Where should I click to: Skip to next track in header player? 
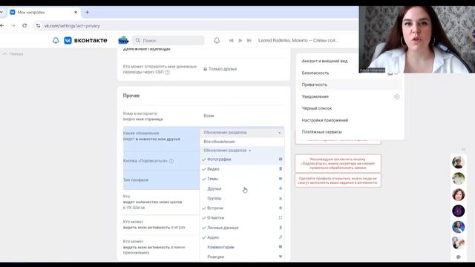[x=249, y=41]
